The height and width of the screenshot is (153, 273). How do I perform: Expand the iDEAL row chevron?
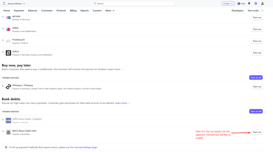(x=3, y=28)
